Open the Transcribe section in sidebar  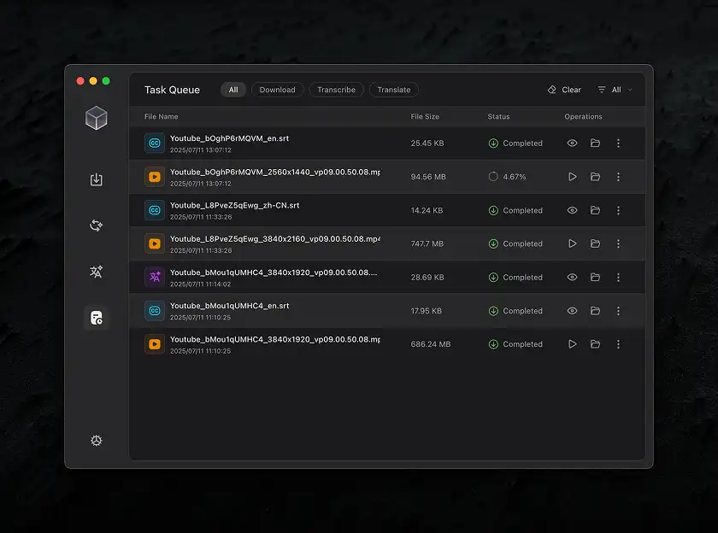click(97, 225)
